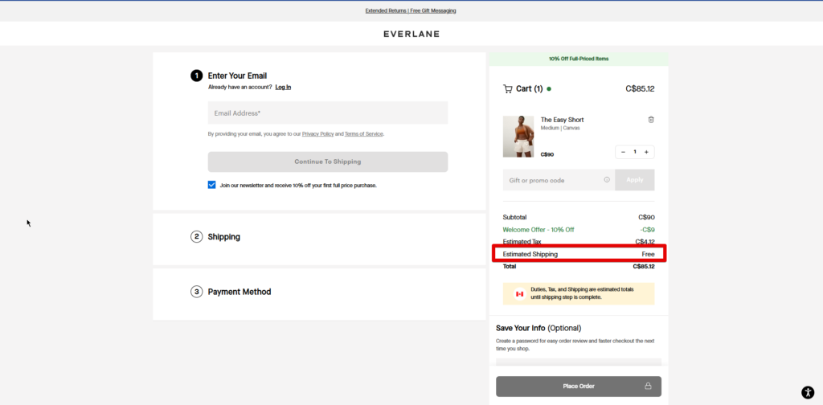The width and height of the screenshot is (823, 405).
Task: Decrease quantity with the minus button
Action: (x=623, y=152)
